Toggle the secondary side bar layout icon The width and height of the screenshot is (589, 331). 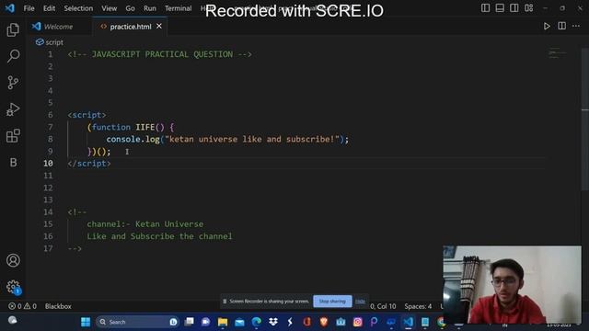click(x=514, y=8)
